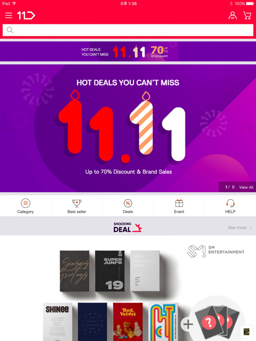Tap the Shocking Deal logo

pos(128,227)
